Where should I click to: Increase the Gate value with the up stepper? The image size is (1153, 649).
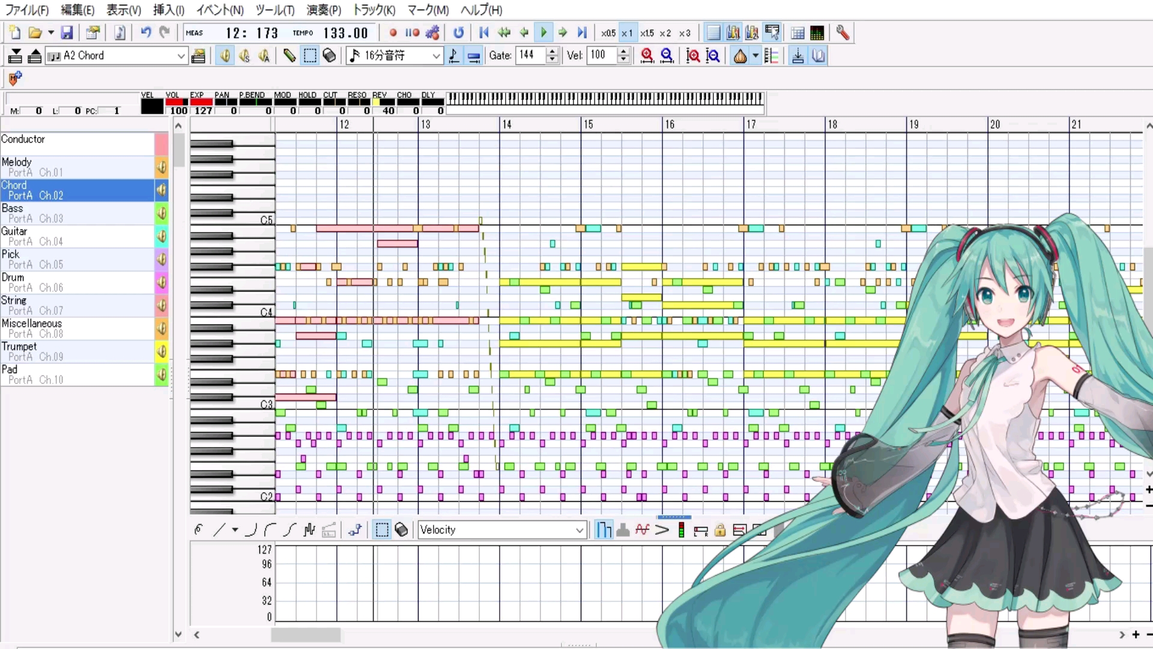click(552, 52)
